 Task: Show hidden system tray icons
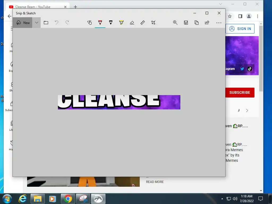coord(222,199)
